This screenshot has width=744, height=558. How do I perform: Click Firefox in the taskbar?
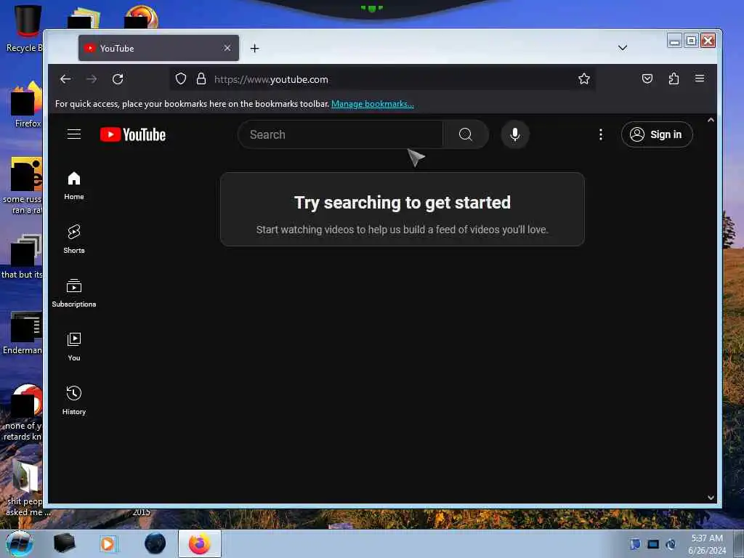point(200,543)
